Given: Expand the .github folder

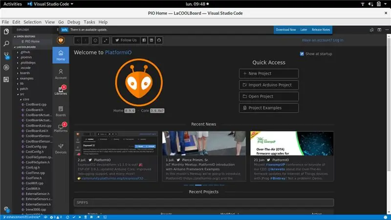Looking at the screenshot, I should [25, 52].
